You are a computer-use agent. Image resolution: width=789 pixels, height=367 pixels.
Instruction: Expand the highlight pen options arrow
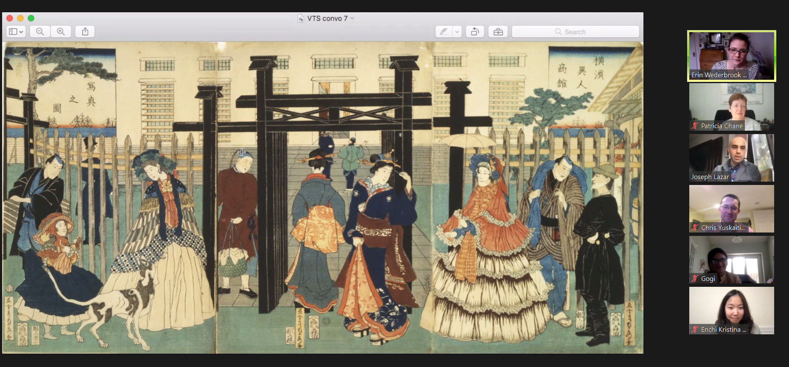pos(457,31)
